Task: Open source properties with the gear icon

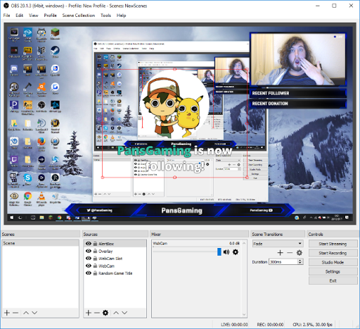Action: (x=105, y=313)
